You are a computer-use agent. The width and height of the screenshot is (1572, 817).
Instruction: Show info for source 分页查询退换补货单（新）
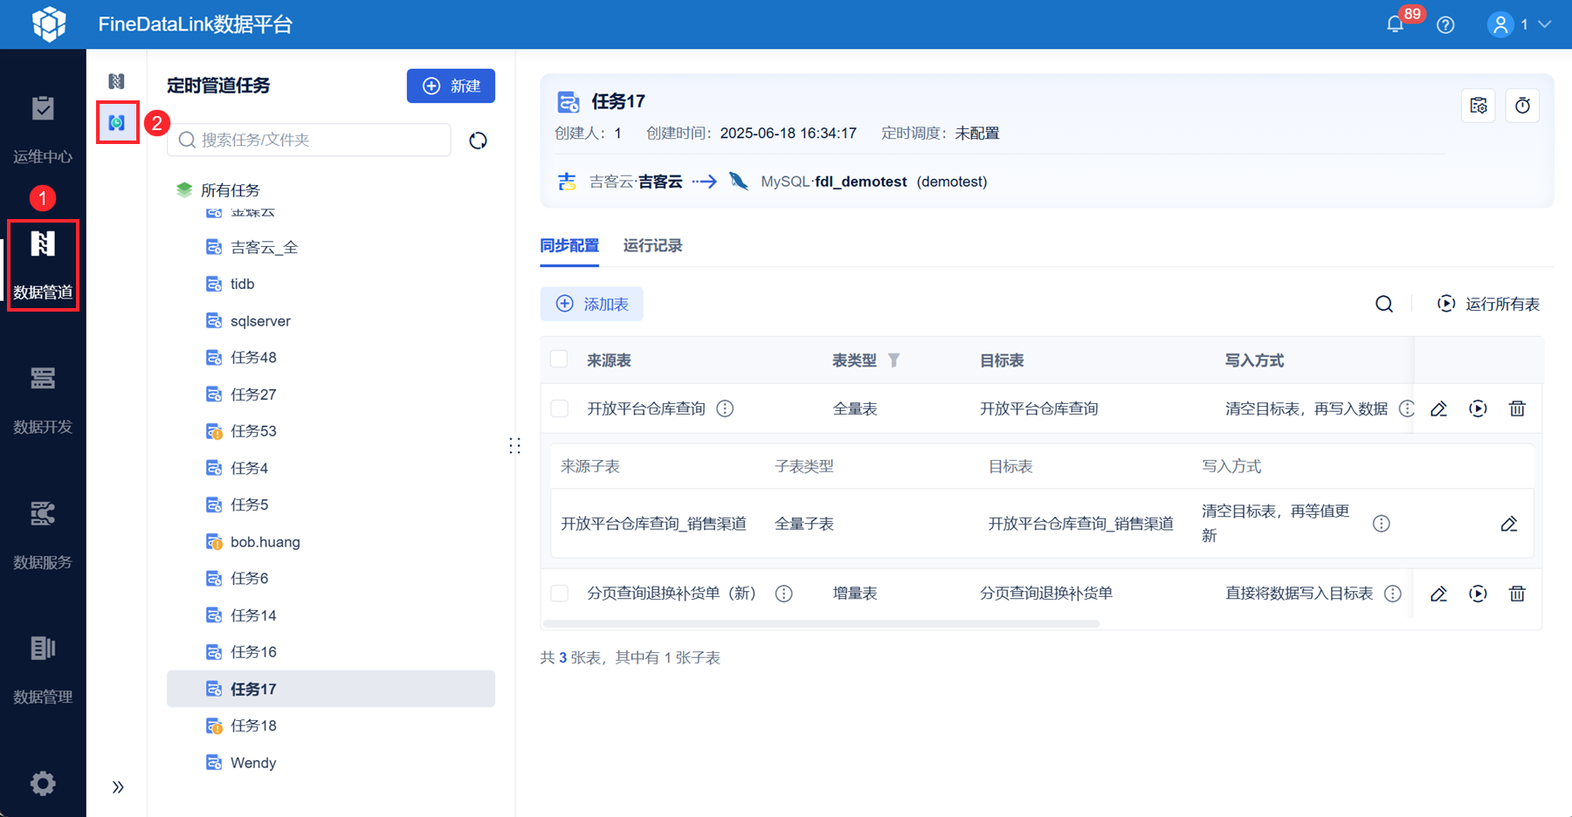784,594
